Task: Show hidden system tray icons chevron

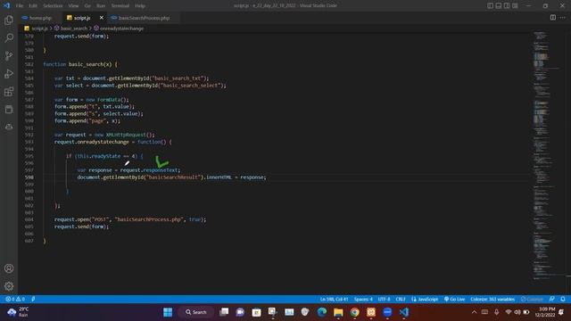Action: coord(474,312)
